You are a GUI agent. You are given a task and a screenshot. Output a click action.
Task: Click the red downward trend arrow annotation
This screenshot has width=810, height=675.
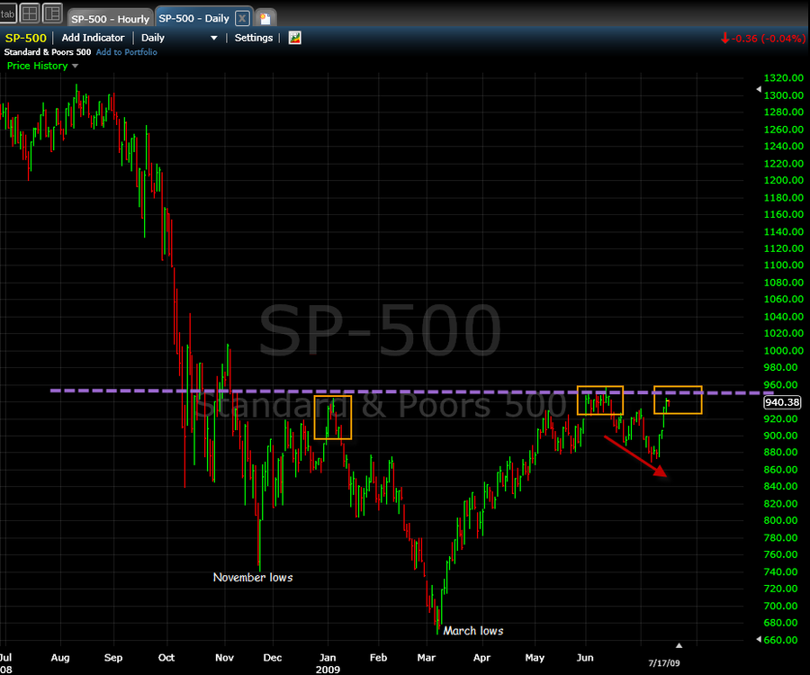click(x=636, y=456)
